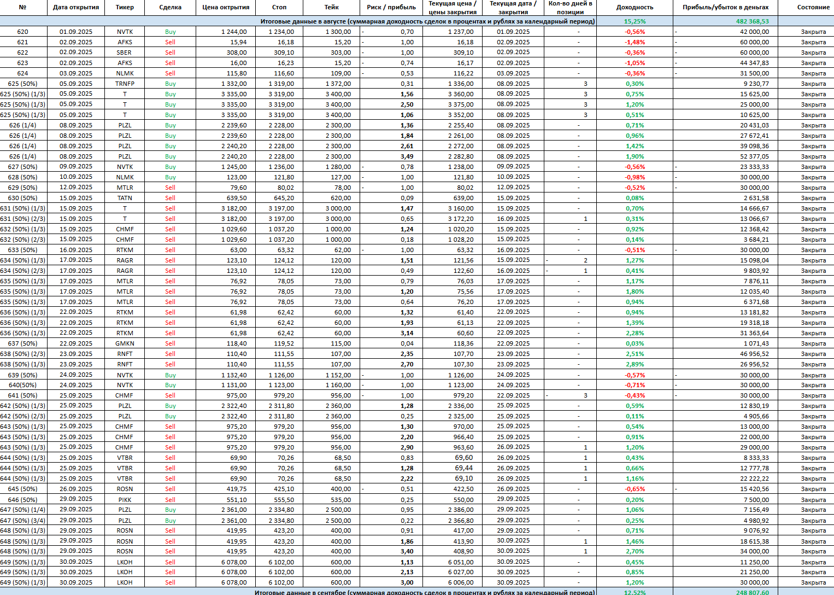Screen dimensions: 834x595
Task: Click the "Прибыль/убыток в деньгах" header
Action: 725,8
